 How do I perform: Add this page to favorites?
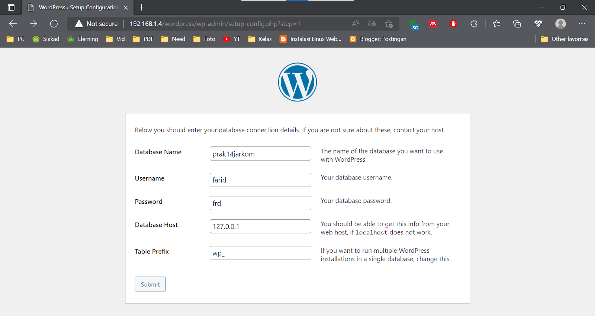coord(389,24)
